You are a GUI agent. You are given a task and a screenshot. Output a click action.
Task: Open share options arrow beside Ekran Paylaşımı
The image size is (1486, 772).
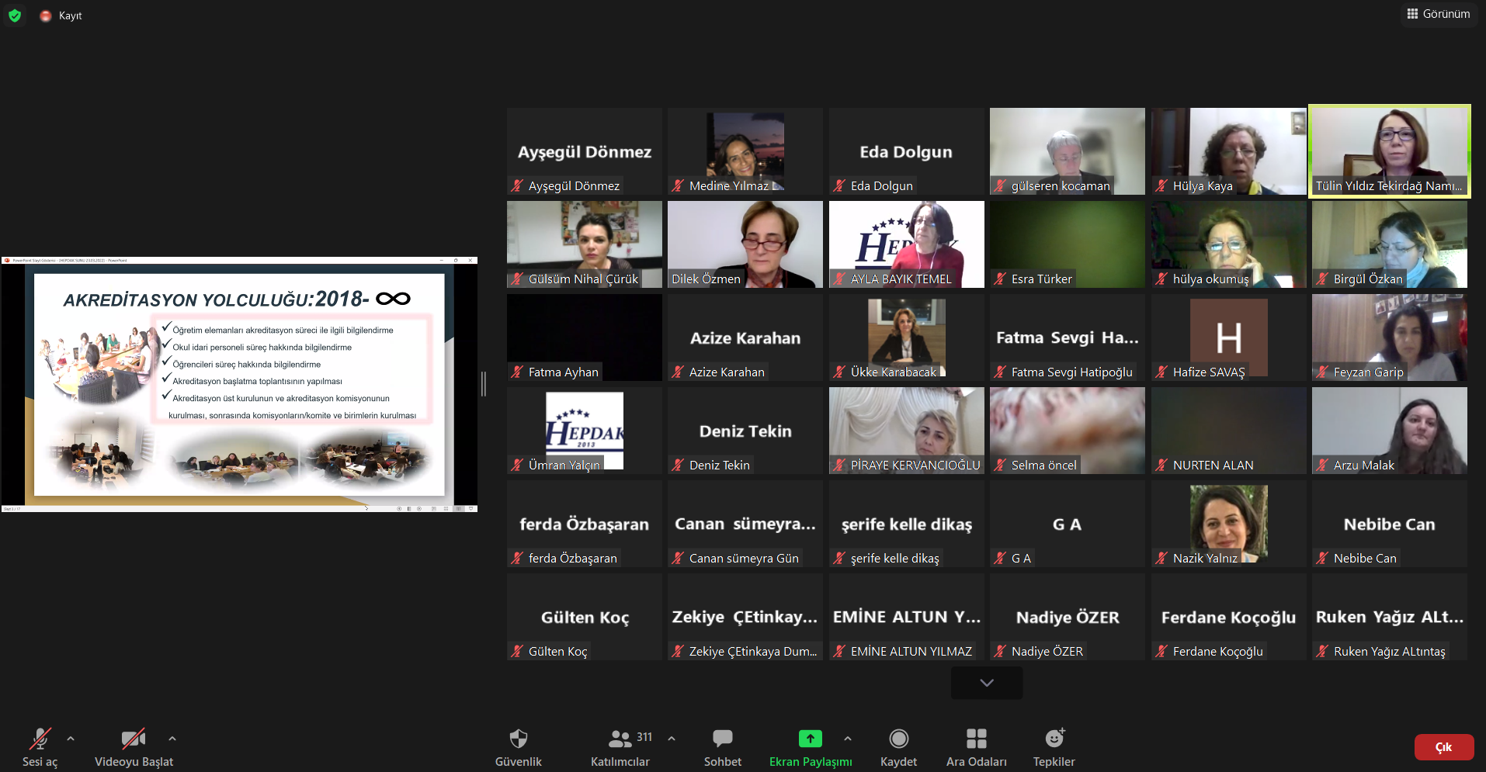coord(848,739)
